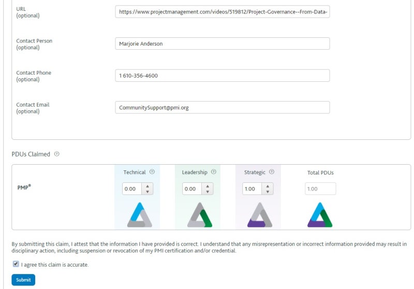
Task: Click the Total PDUs triangle icon
Action: pyautogui.click(x=320, y=215)
